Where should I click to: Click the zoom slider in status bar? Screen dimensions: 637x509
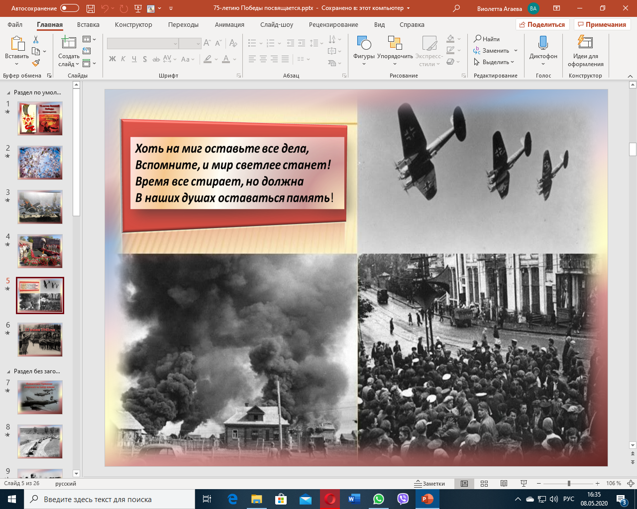[568, 484]
